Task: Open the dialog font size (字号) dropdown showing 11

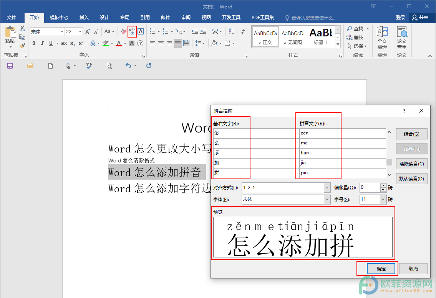Action: tap(383, 199)
